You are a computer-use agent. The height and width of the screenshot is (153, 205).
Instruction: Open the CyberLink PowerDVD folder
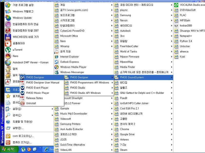coord(84,31)
